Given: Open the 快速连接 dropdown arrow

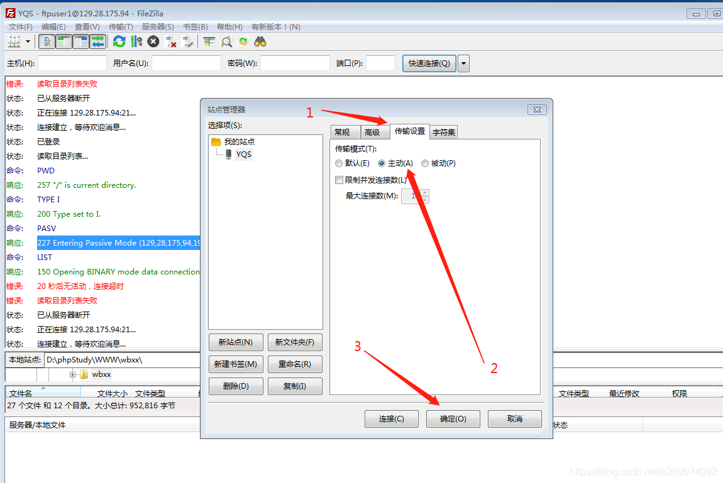Looking at the screenshot, I should point(463,63).
